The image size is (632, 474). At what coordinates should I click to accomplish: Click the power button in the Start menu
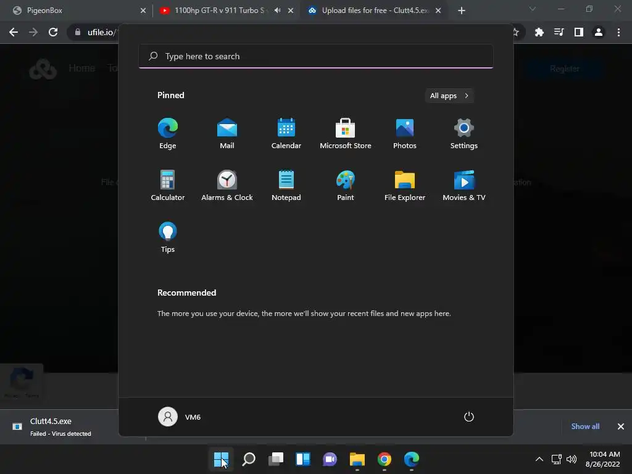click(469, 417)
